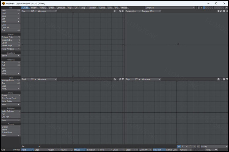Screen dimensions: 229x152
Task: Enable Symmetry mode
Action: click(145, 150)
